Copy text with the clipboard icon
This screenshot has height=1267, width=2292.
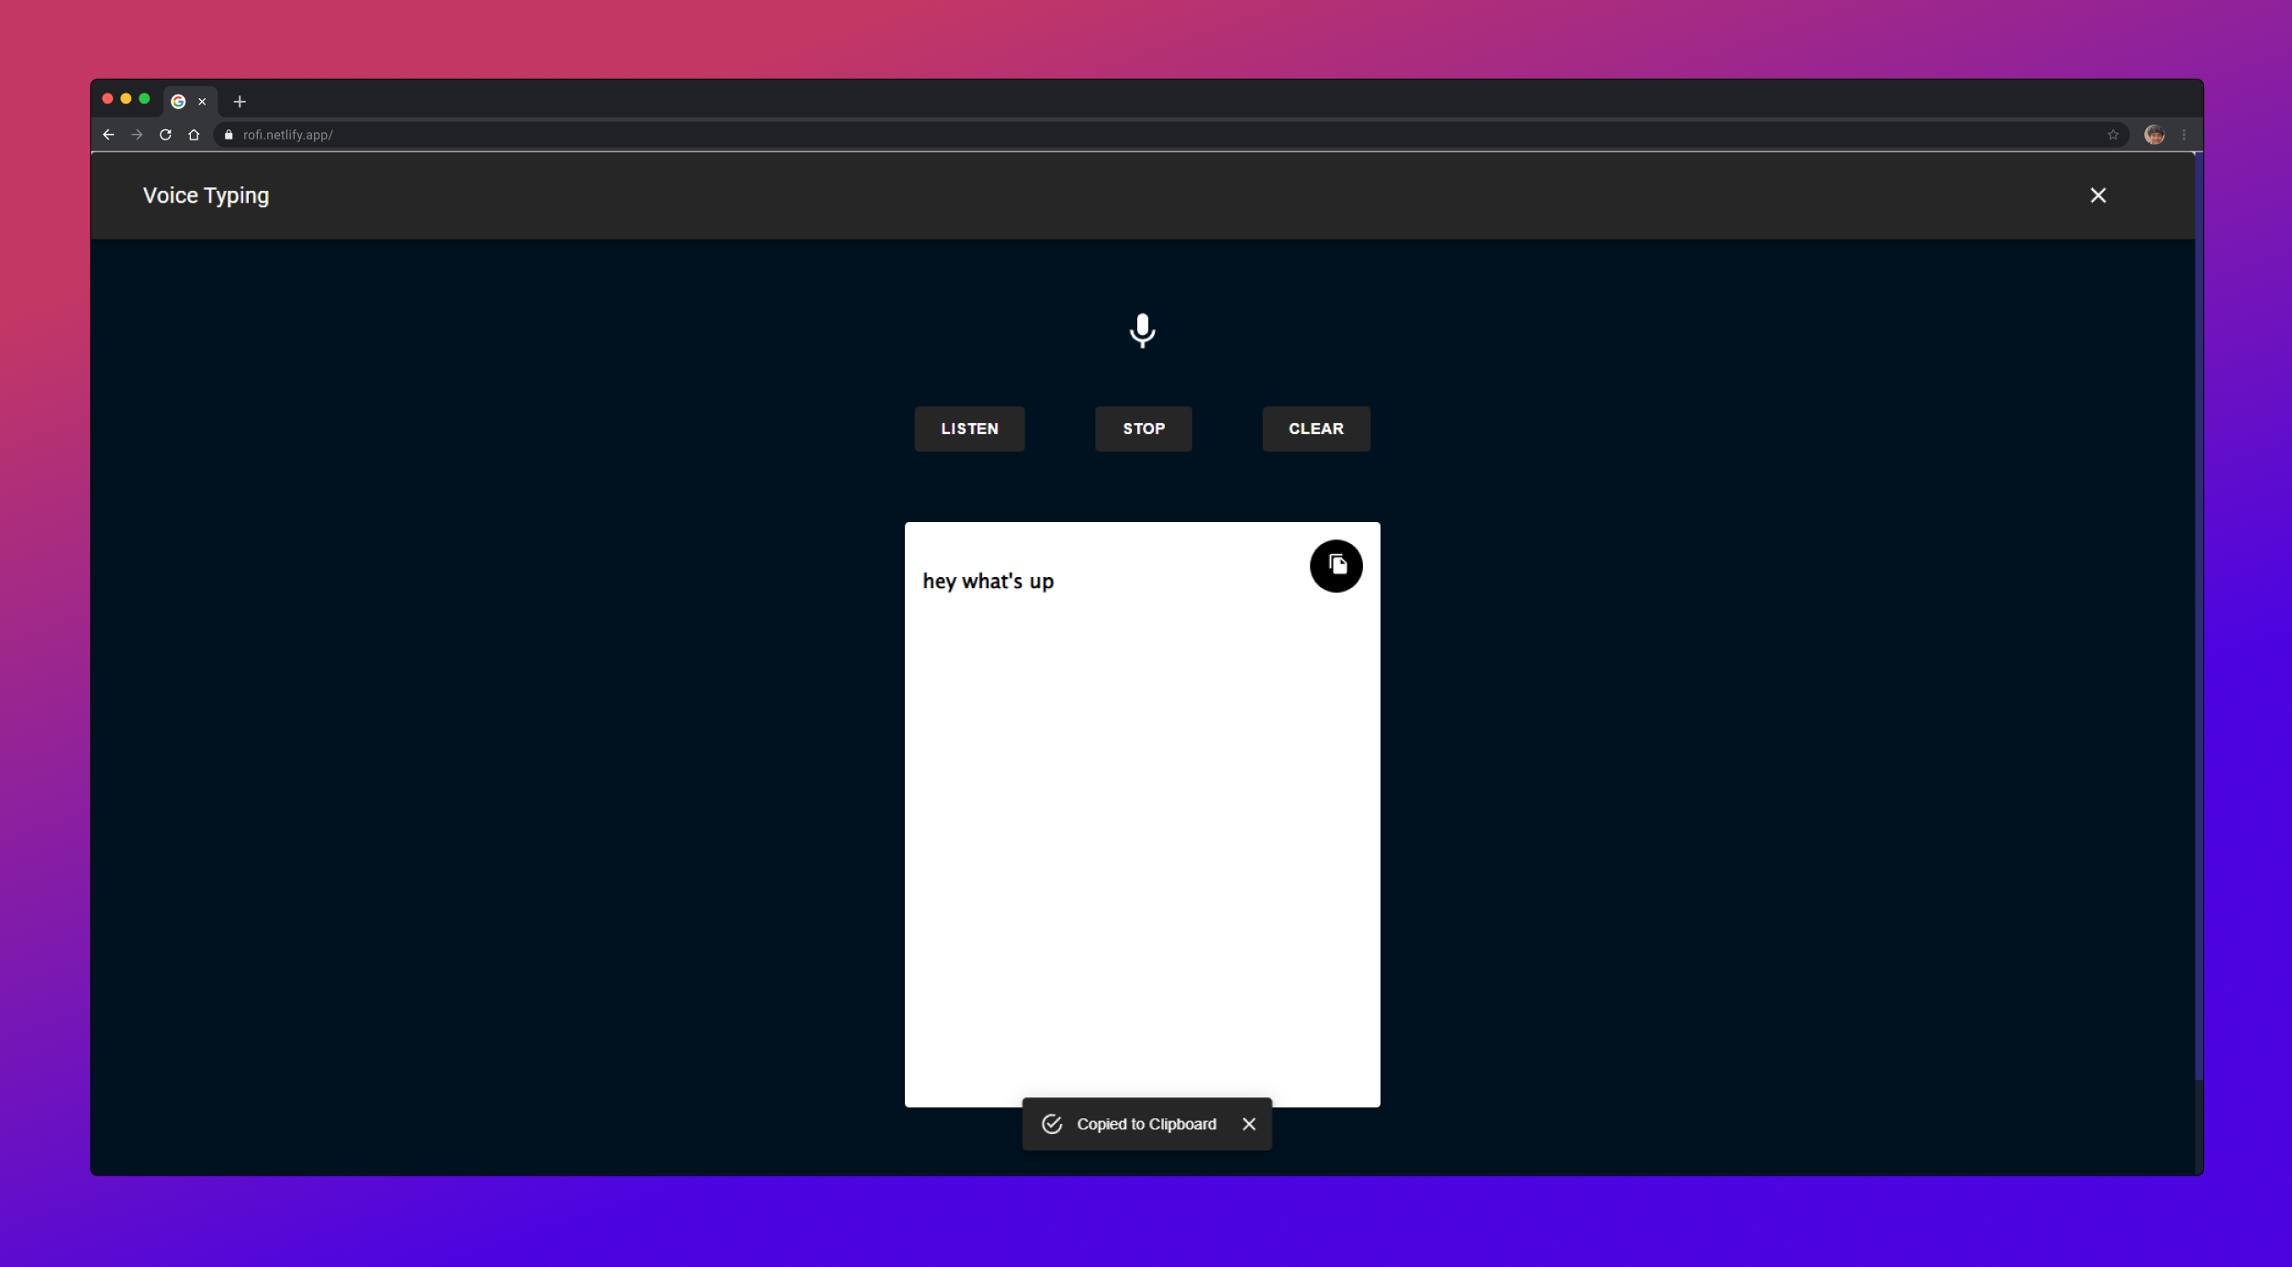pos(1336,565)
